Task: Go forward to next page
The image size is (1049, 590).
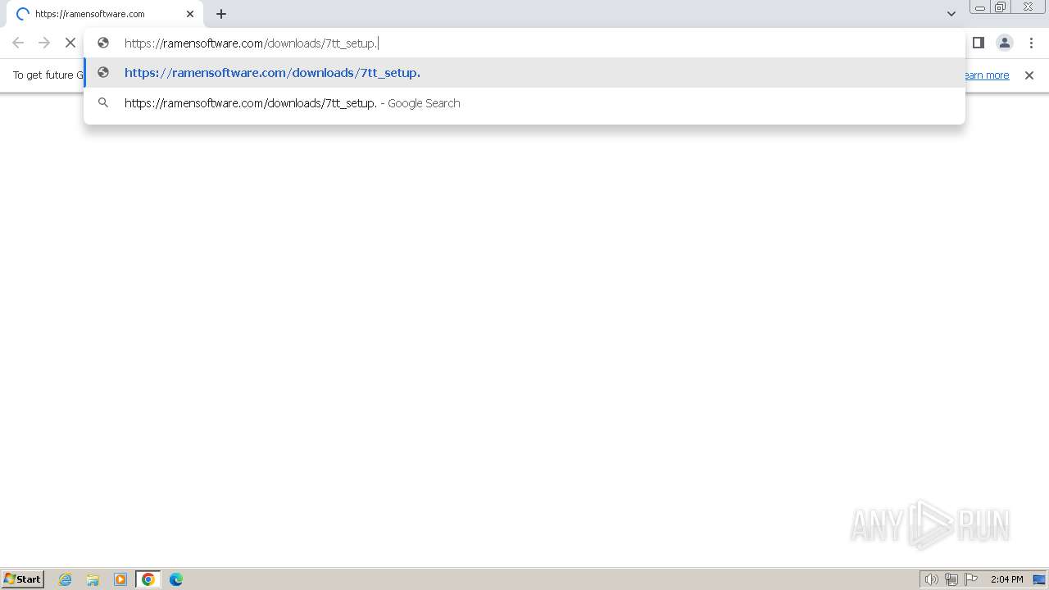Action: point(44,43)
